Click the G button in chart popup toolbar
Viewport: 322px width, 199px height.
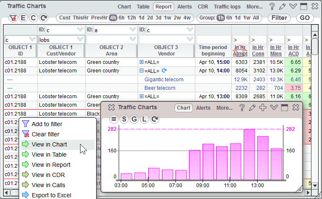tap(134, 119)
